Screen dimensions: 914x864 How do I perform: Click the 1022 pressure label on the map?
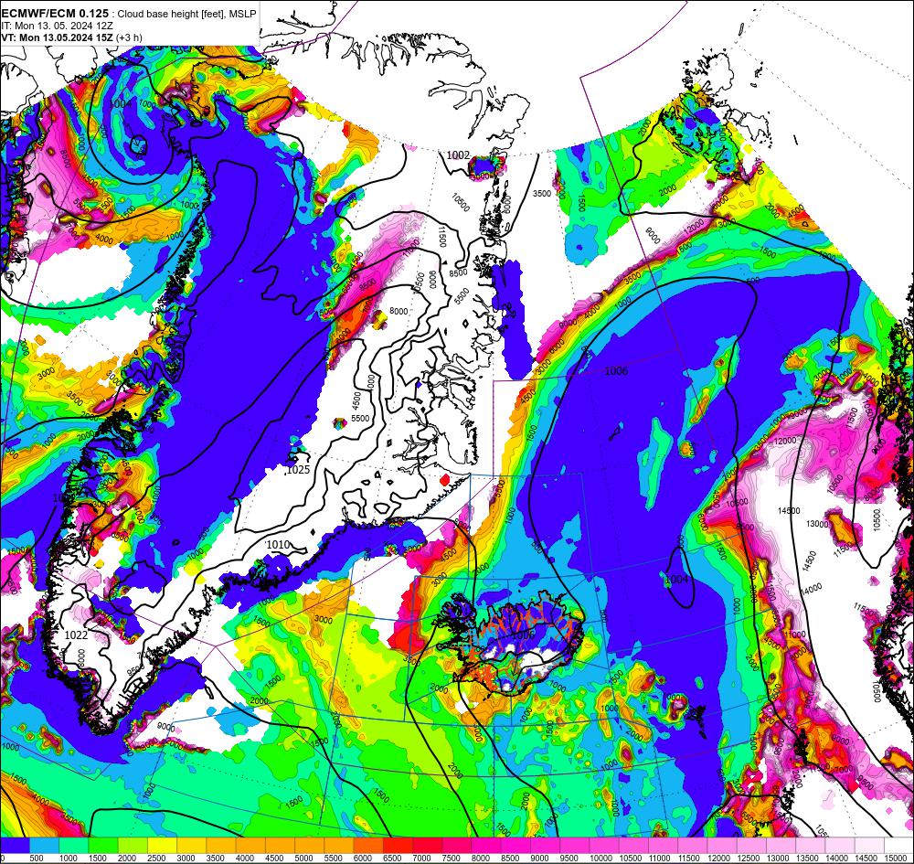(x=76, y=635)
